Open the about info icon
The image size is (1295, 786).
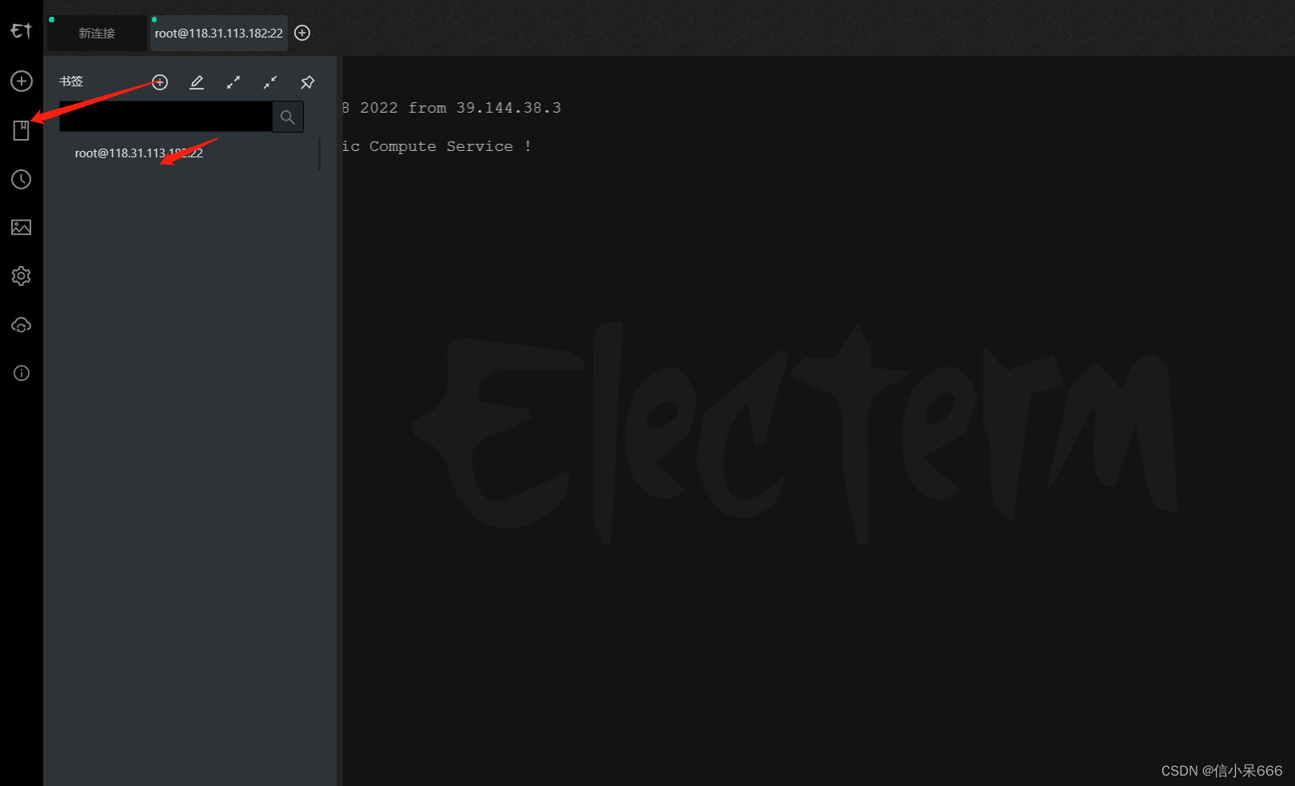pyautogui.click(x=22, y=373)
